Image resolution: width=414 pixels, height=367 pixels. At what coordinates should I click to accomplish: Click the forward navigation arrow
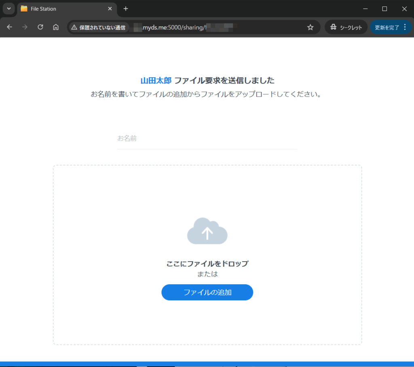pyautogui.click(x=25, y=27)
